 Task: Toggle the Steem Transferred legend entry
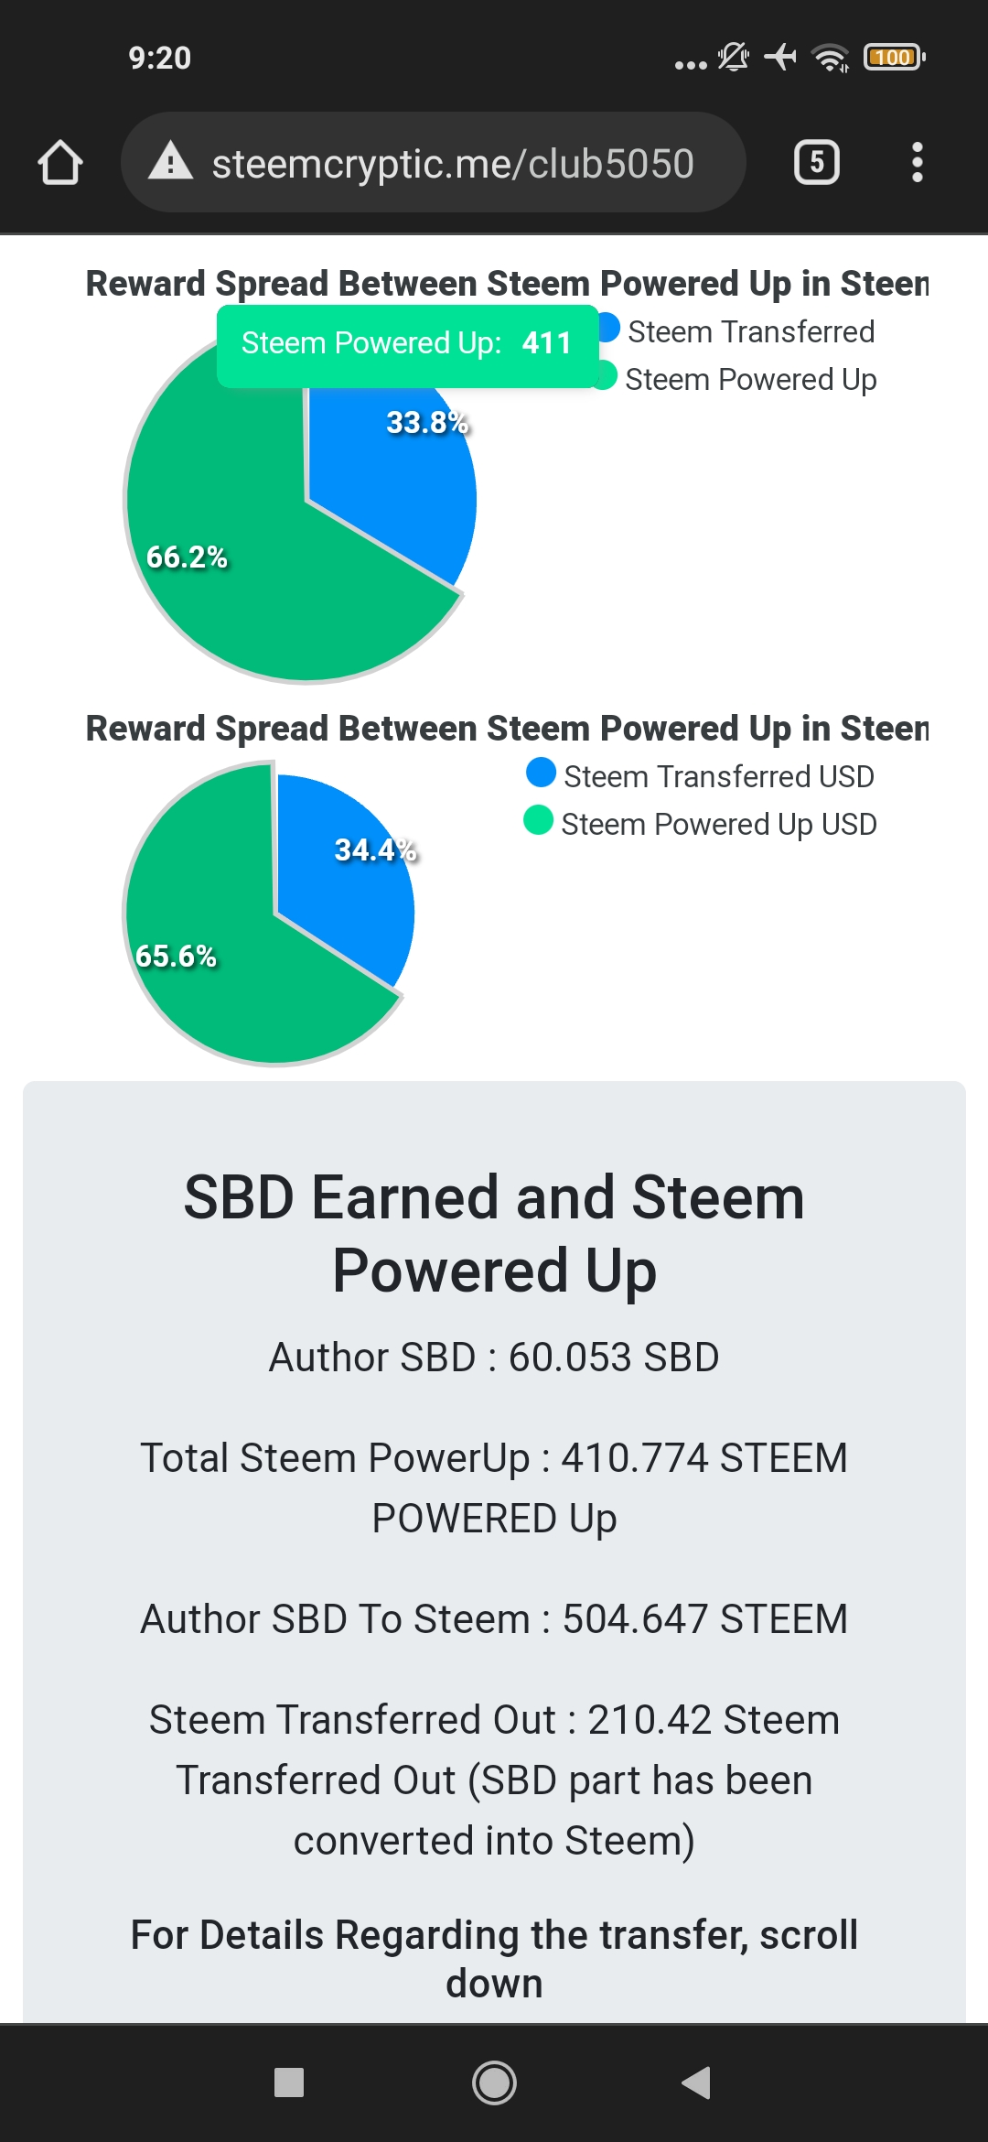738,331
